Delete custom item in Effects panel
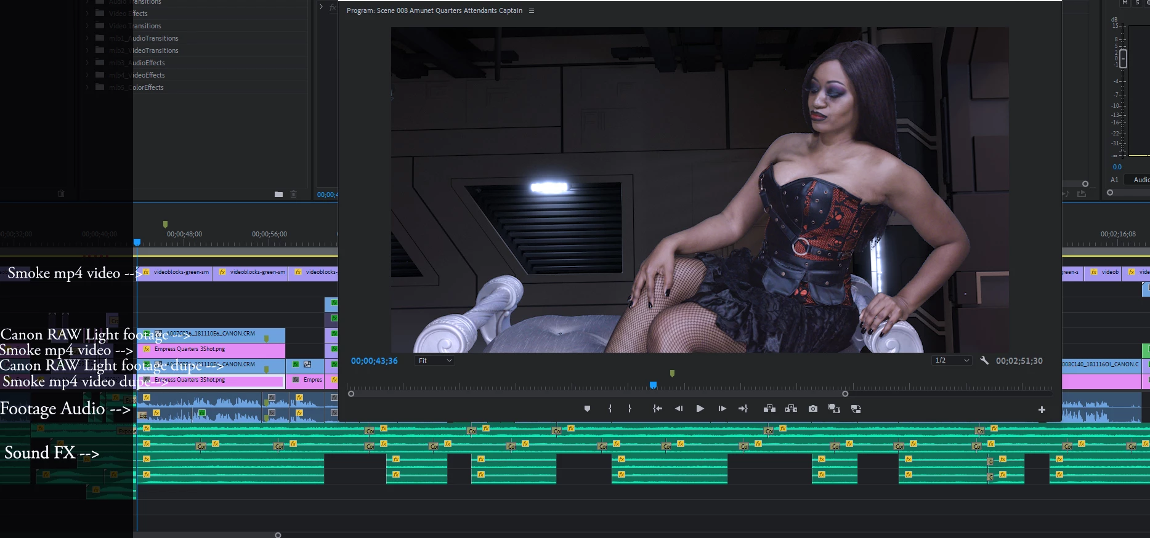This screenshot has height=538, width=1150. 294,194
